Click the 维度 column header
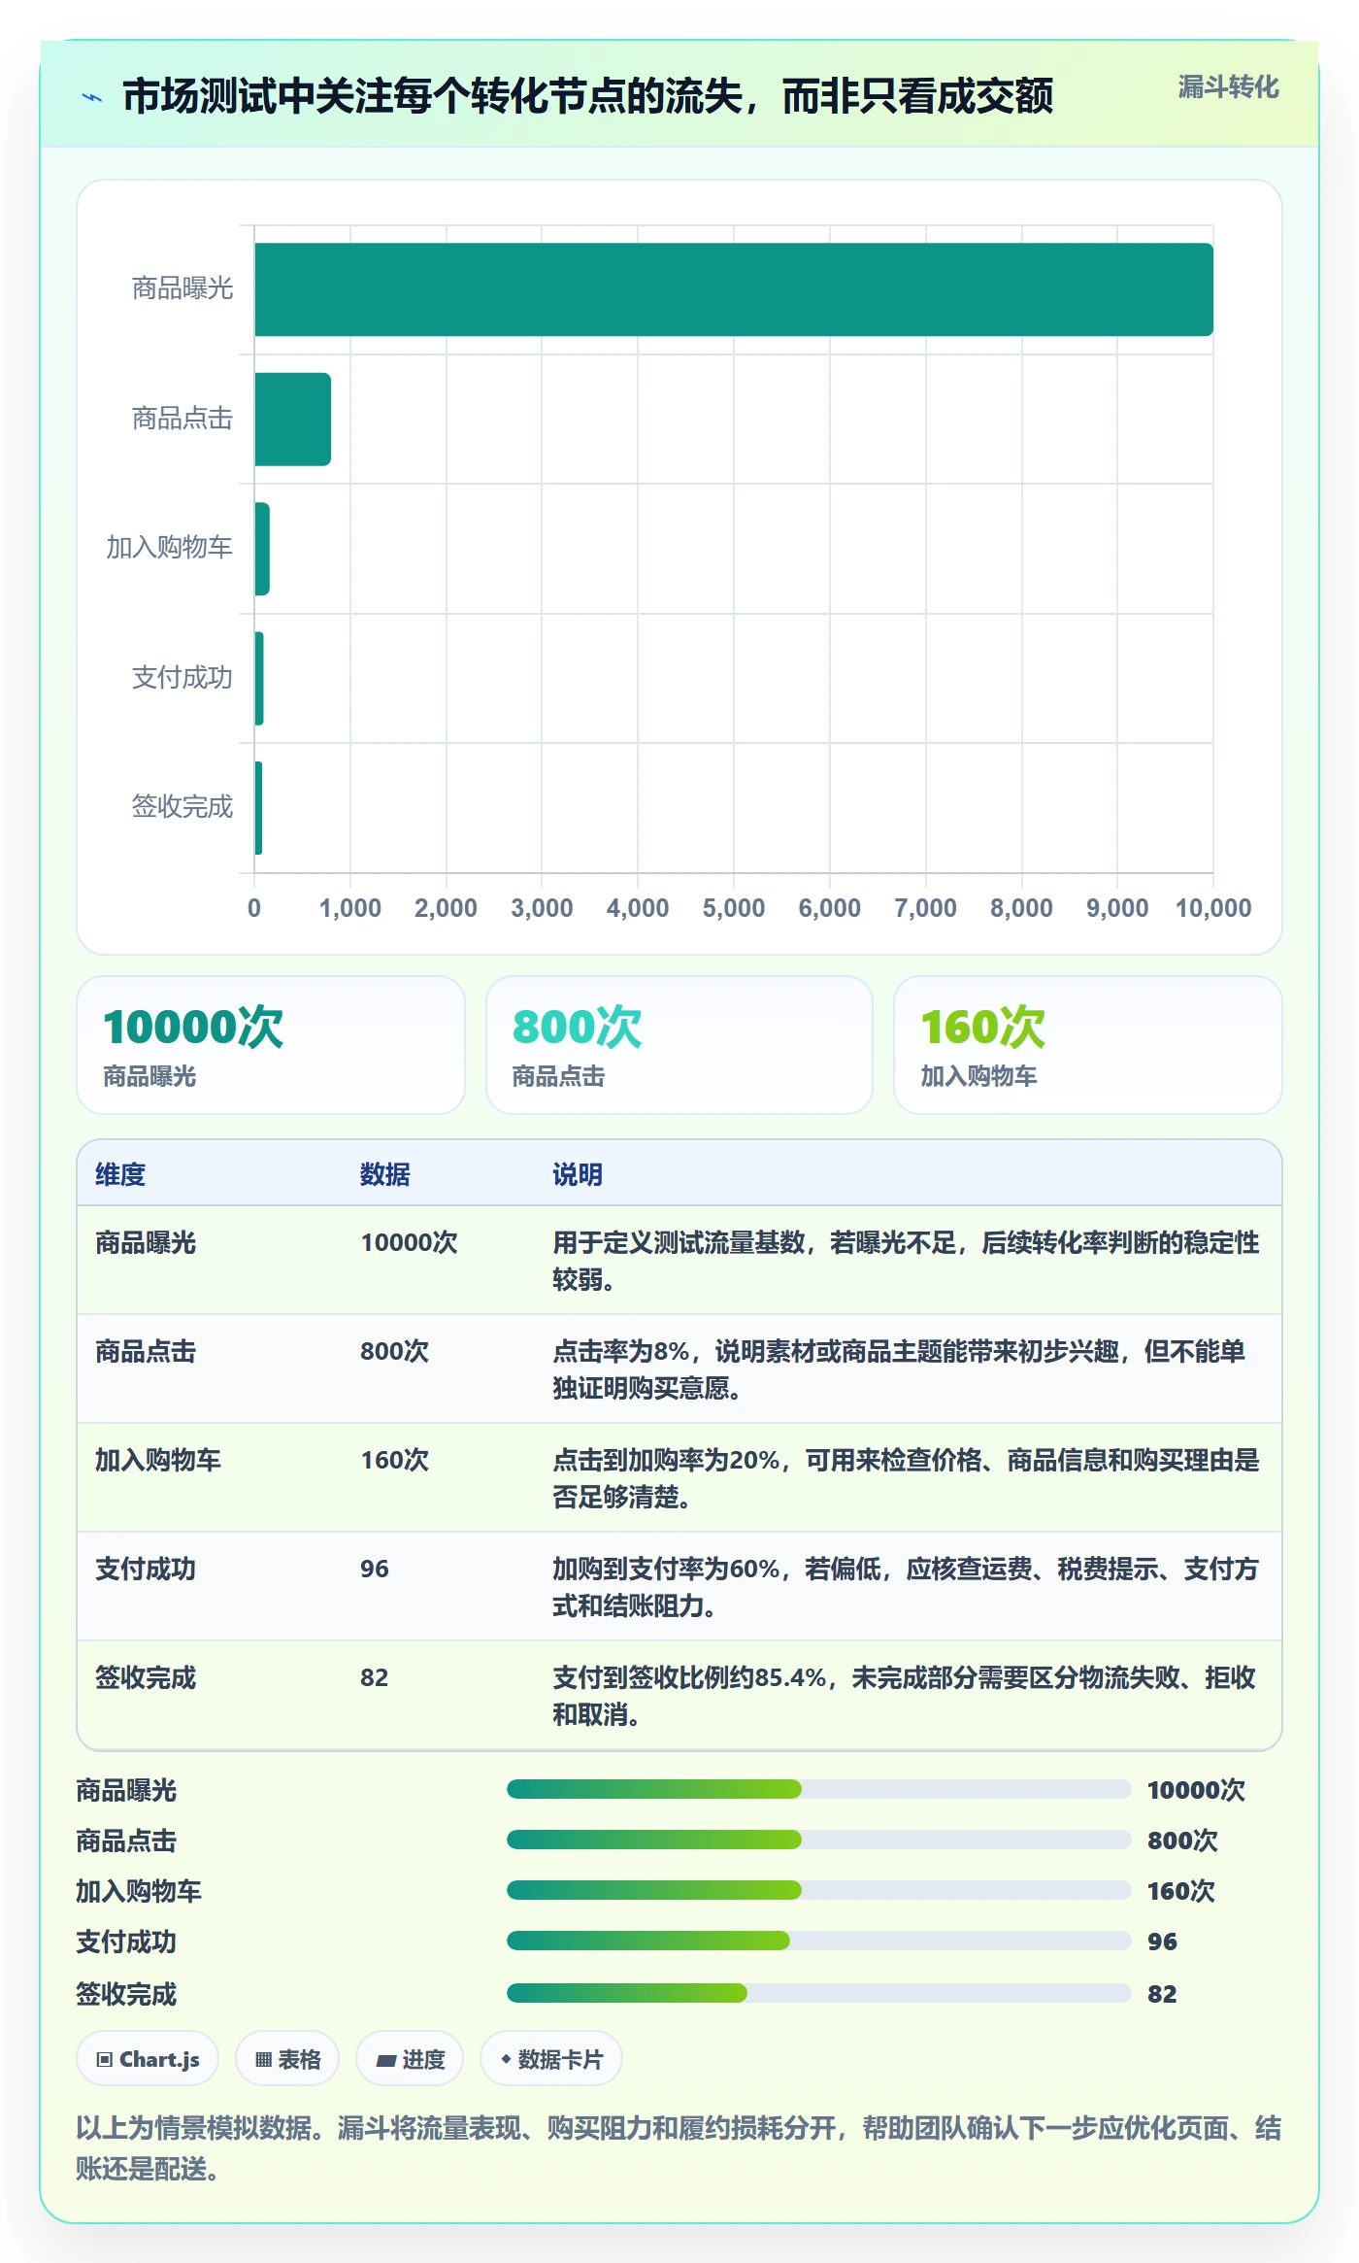 [120, 1174]
